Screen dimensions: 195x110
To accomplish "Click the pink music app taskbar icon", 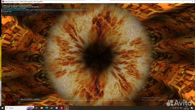I will pos(62,108).
